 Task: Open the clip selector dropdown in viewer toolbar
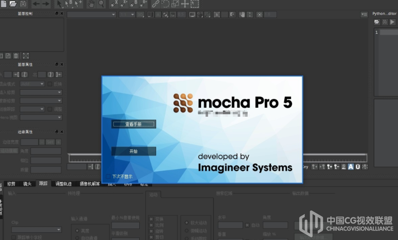pos(91,15)
